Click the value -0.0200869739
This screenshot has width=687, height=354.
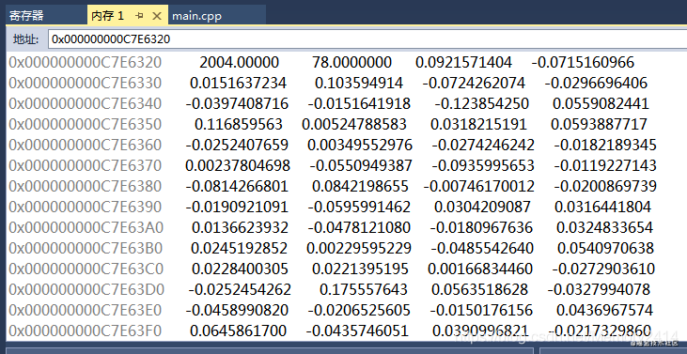tap(605, 186)
